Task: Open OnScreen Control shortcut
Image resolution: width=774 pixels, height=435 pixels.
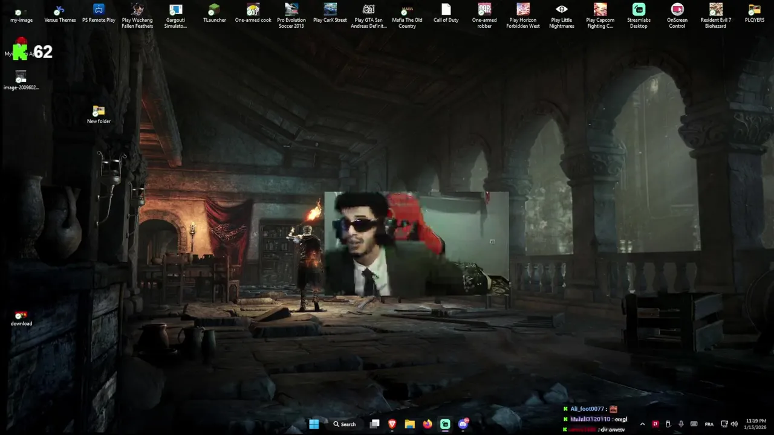Action: pos(677,16)
